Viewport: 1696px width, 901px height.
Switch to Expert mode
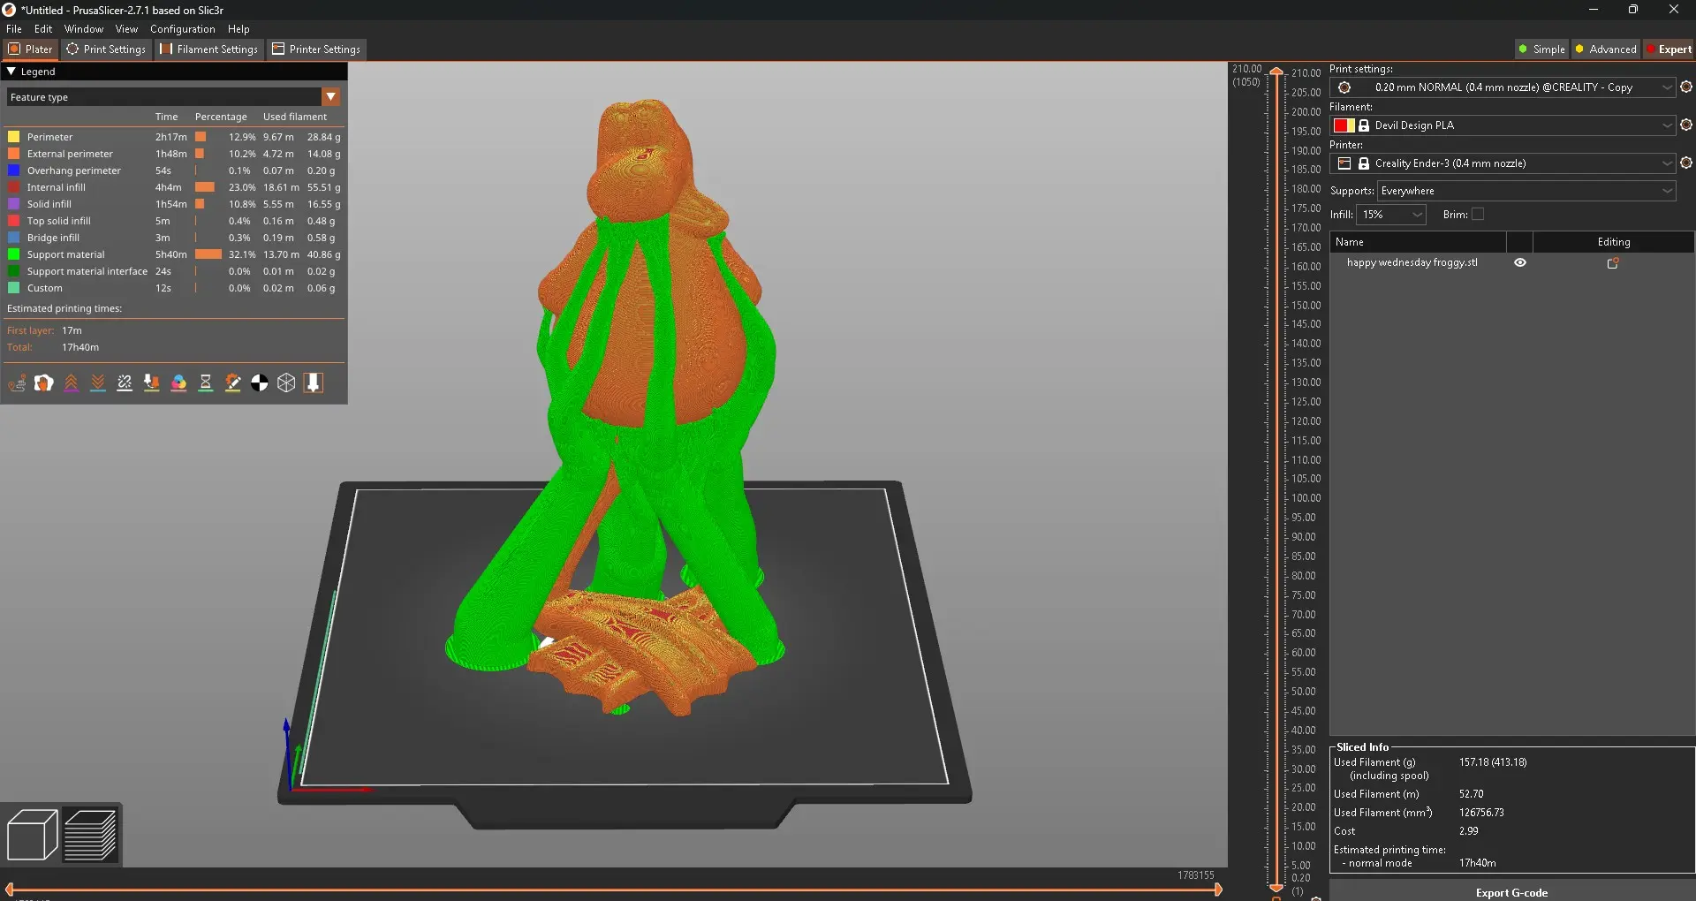click(x=1668, y=49)
